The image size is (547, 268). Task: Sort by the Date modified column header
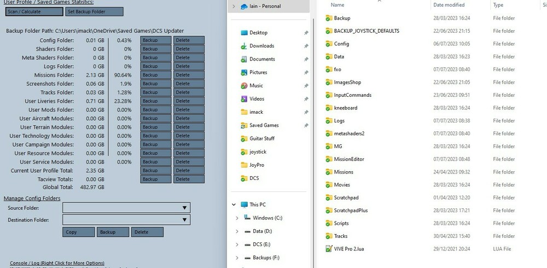(x=449, y=5)
